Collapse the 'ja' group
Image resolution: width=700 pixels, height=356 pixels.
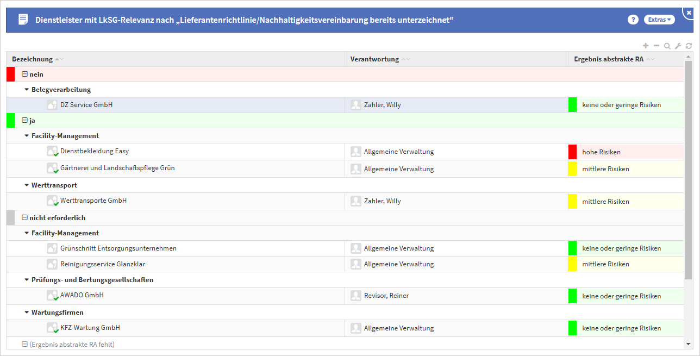coord(24,121)
